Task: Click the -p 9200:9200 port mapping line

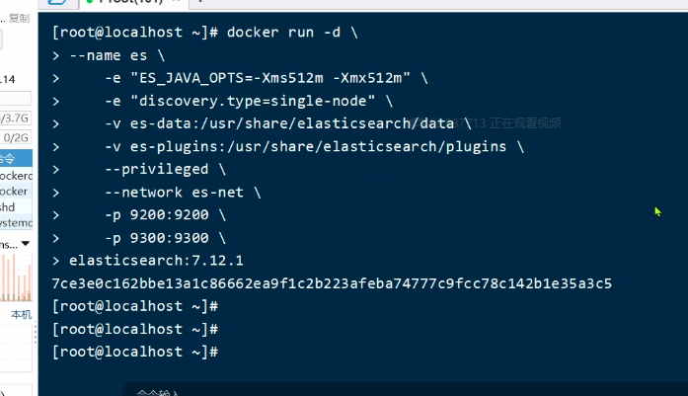Action: pos(164,214)
